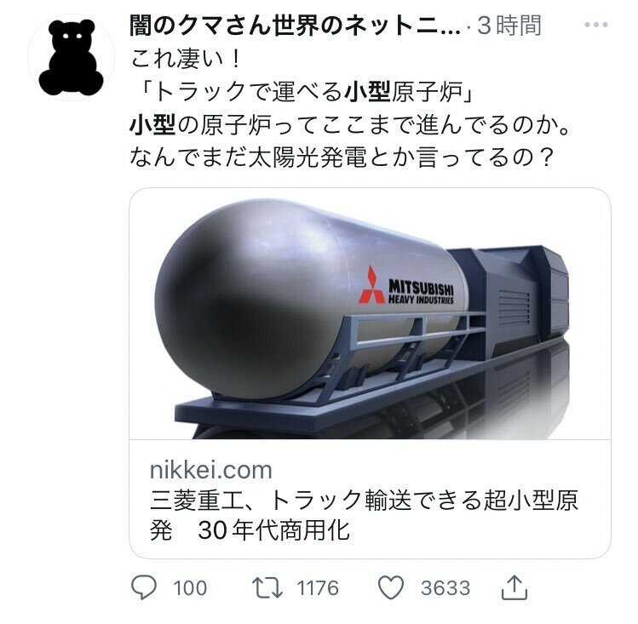The image size is (638, 624).
Task: Click the 3633 likes count
Action: tap(445, 588)
